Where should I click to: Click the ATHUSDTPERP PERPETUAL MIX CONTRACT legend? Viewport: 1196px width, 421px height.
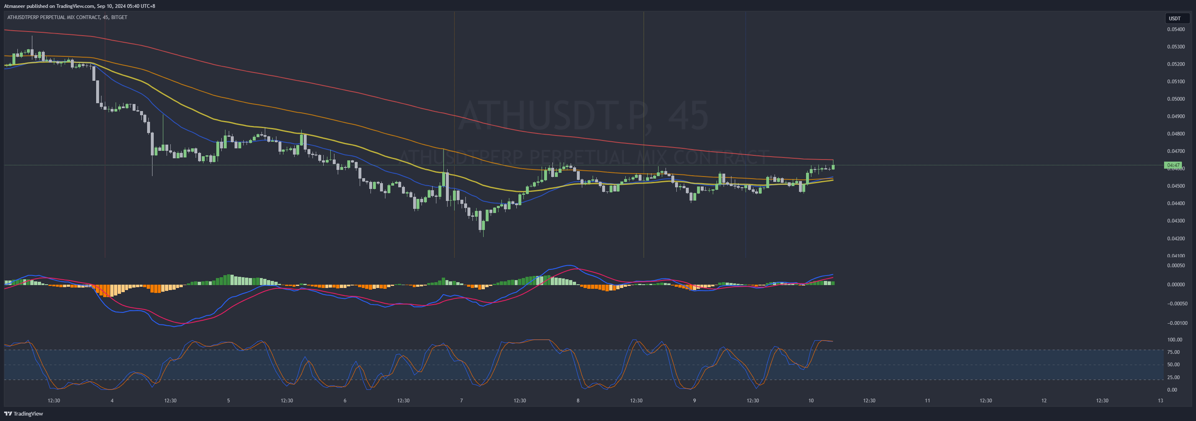[67, 17]
